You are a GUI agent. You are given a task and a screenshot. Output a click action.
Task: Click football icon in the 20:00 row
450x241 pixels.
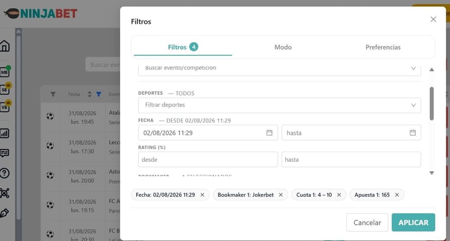click(50, 175)
